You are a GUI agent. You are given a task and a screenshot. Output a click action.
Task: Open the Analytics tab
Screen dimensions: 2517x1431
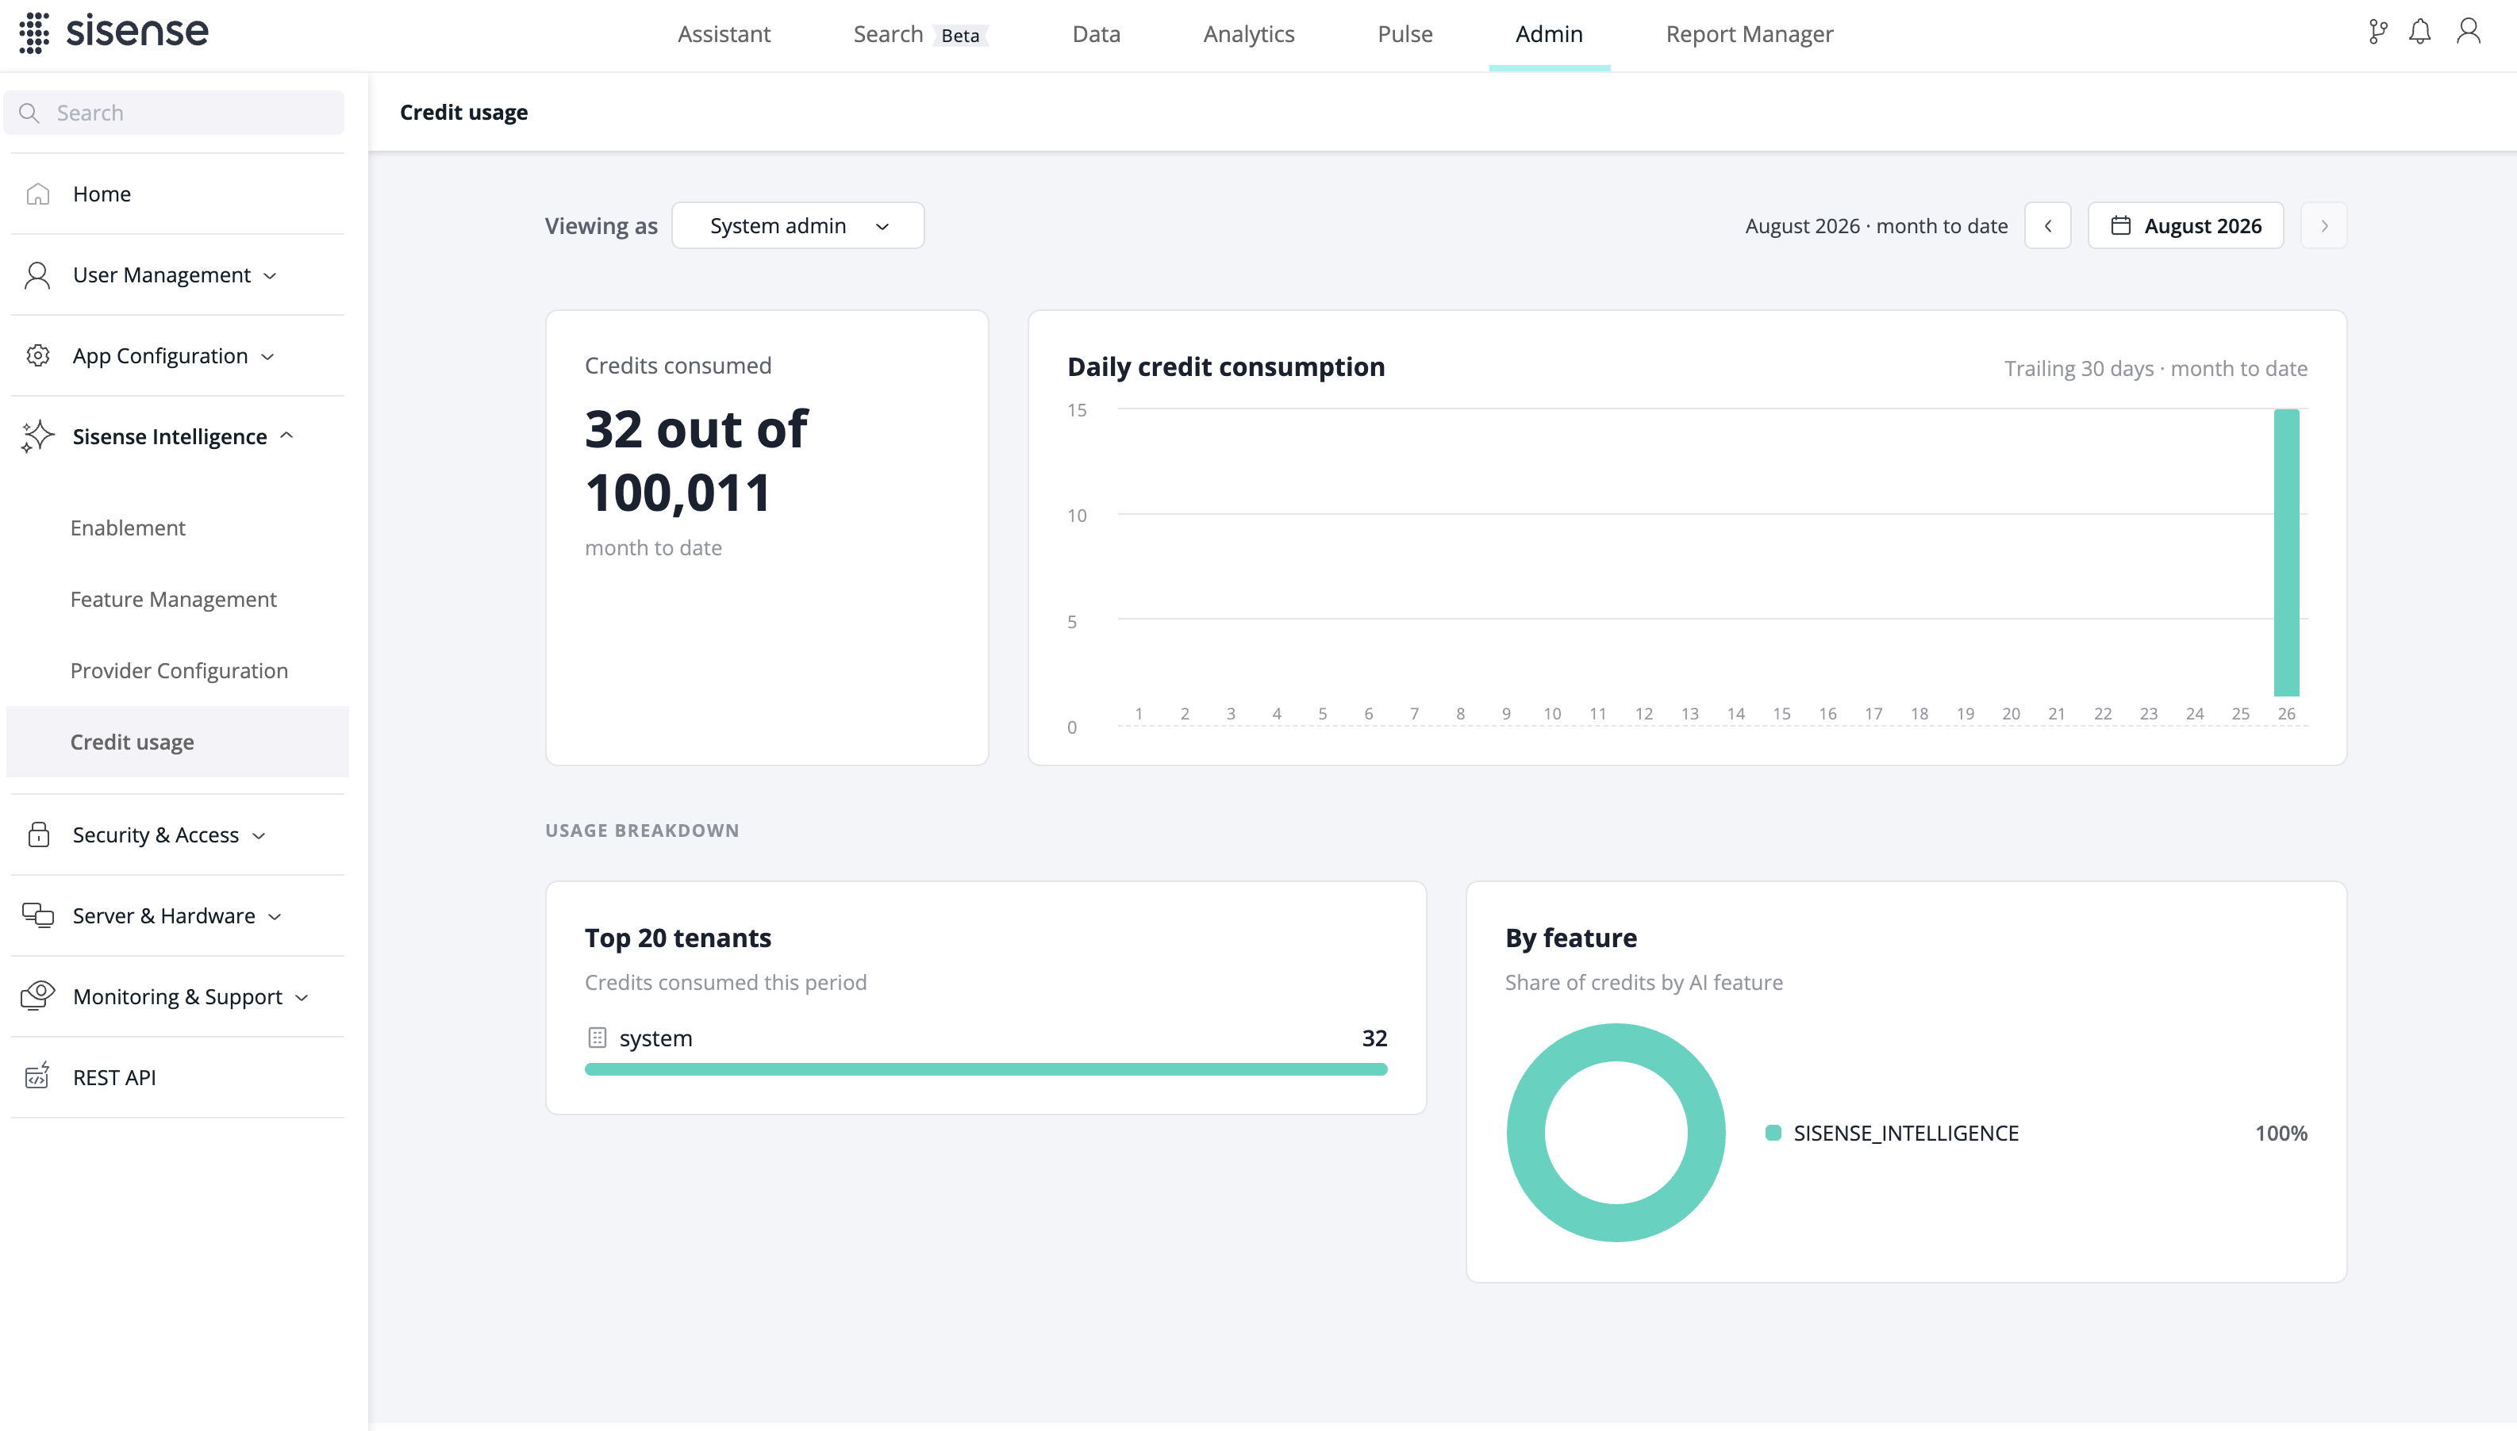click(x=1249, y=34)
